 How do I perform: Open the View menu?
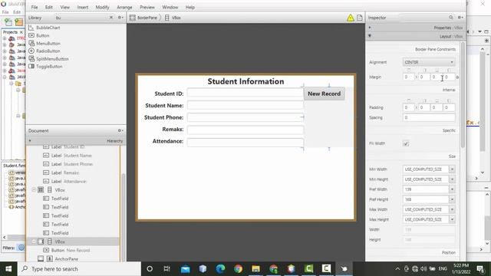(x=64, y=7)
